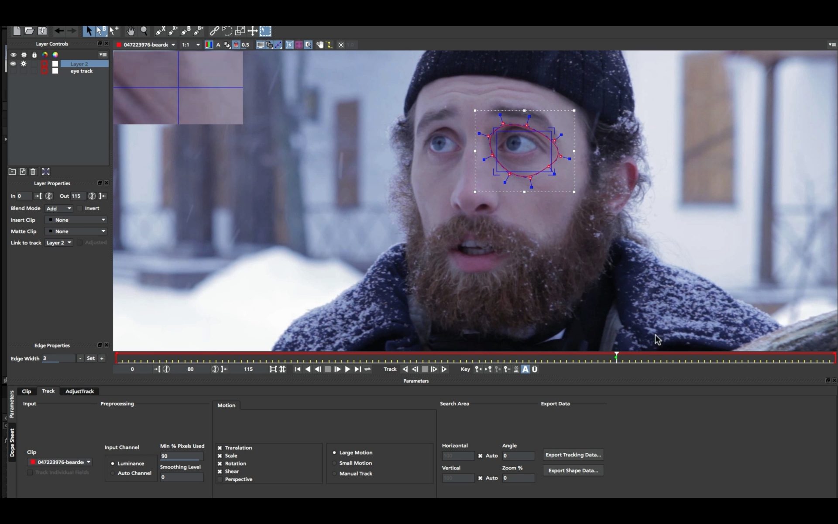Delete the selected layer with trash icon

tap(33, 172)
